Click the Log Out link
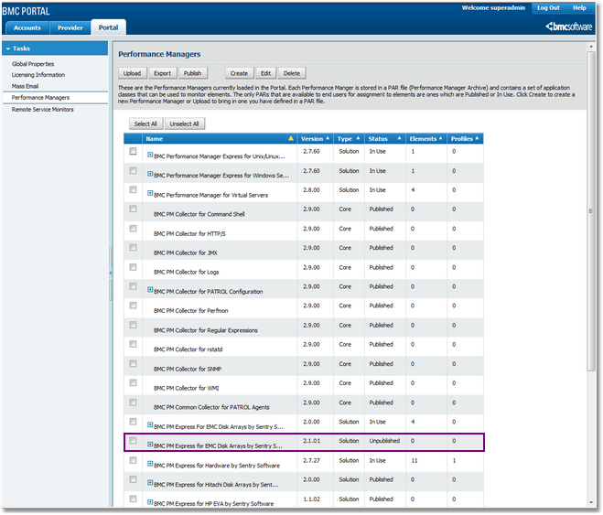The image size is (603, 515). [548, 7]
